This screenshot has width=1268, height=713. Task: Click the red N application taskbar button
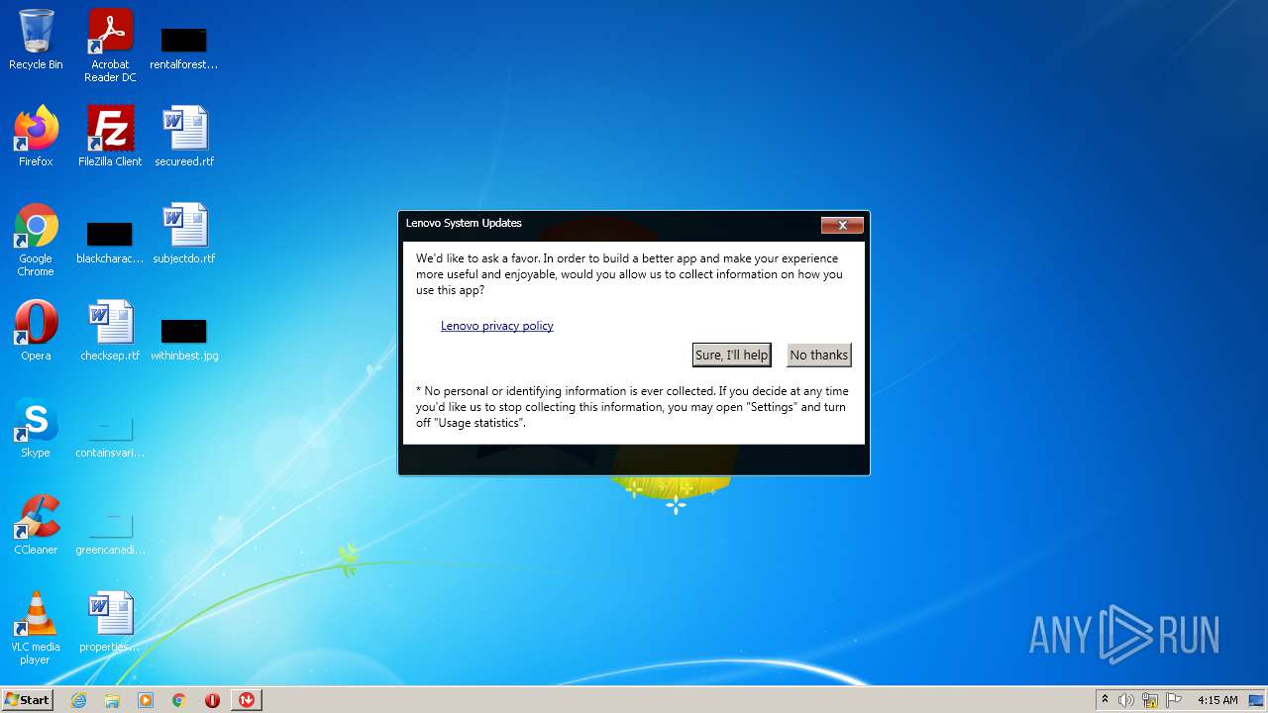(x=247, y=700)
